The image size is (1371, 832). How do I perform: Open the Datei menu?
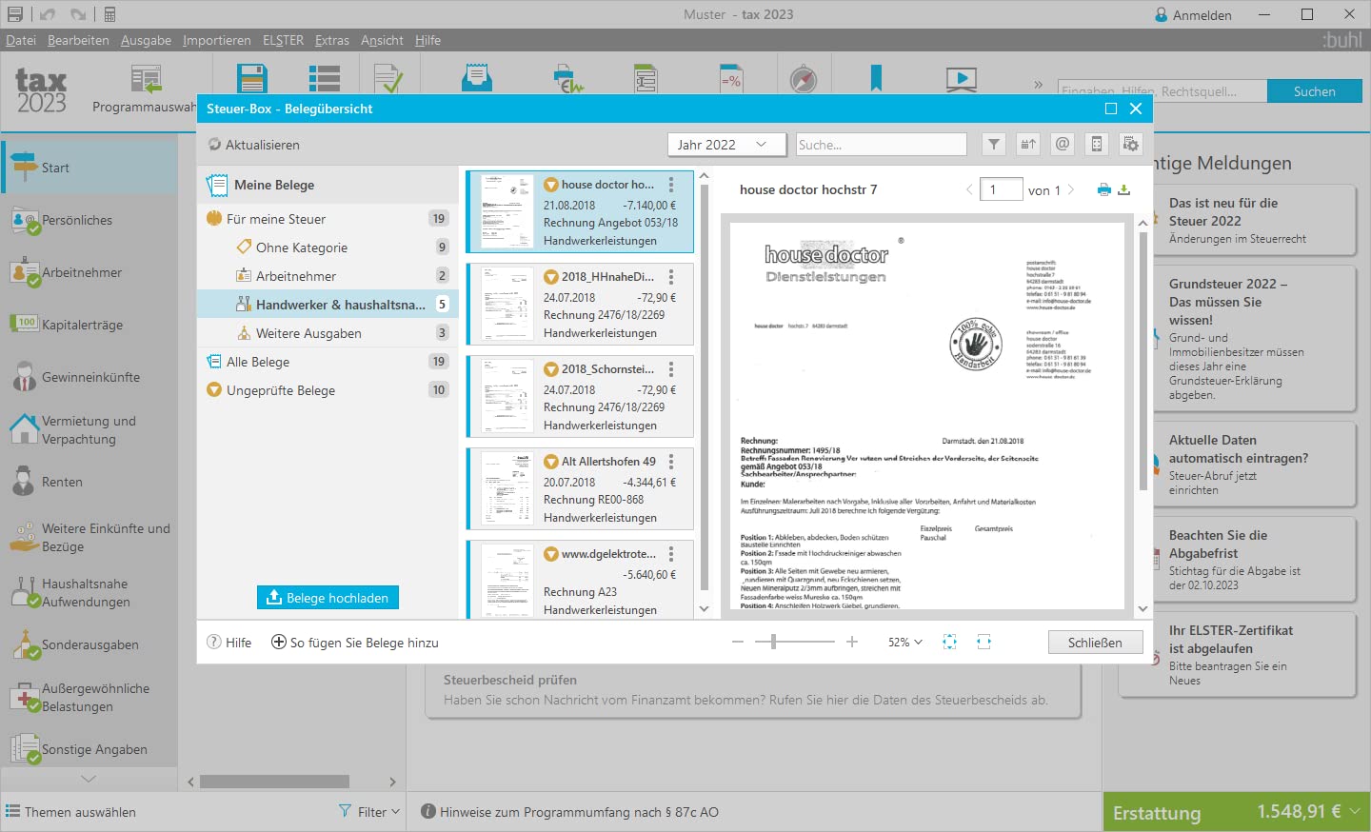click(x=21, y=40)
